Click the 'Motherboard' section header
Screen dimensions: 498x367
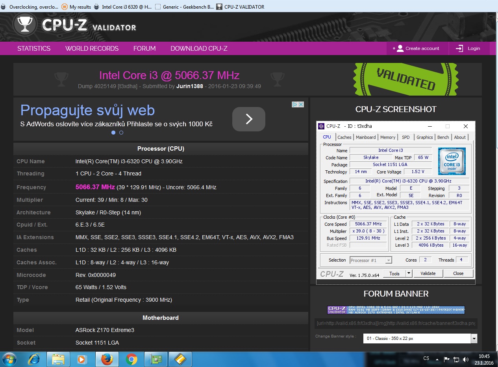(x=161, y=318)
